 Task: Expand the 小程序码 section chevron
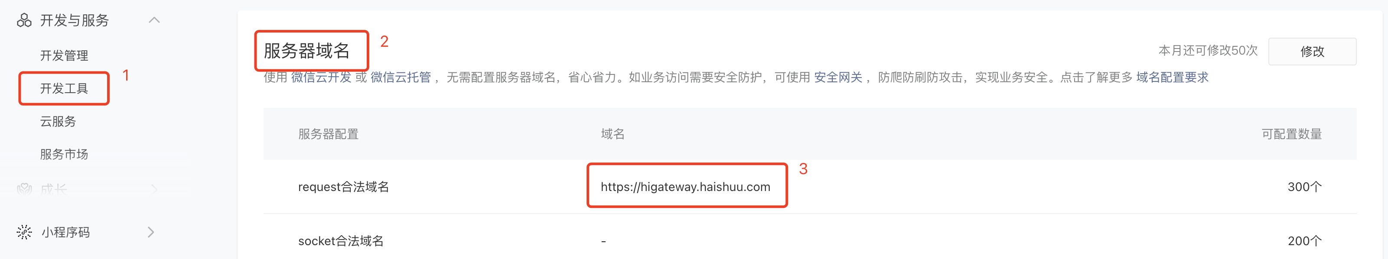pos(151,232)
